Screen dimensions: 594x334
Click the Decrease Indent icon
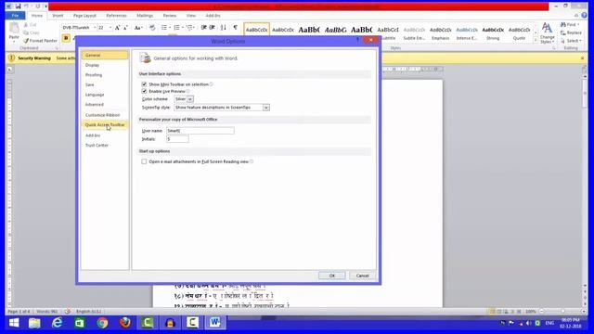tap(204, 28)
